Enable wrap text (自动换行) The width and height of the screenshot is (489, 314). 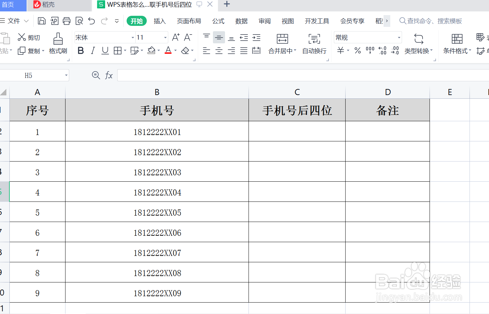coord(314,44)
